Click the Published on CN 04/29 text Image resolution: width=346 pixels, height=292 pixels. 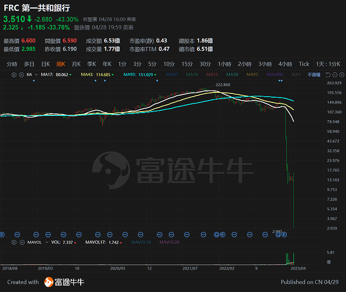click(x=309, y=282)
